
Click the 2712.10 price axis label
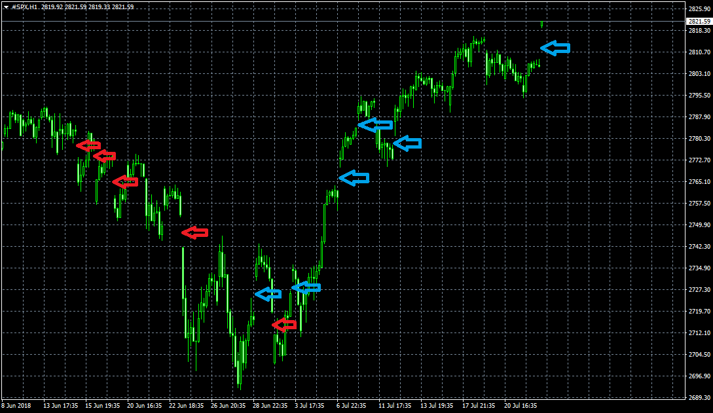[699, 332]
